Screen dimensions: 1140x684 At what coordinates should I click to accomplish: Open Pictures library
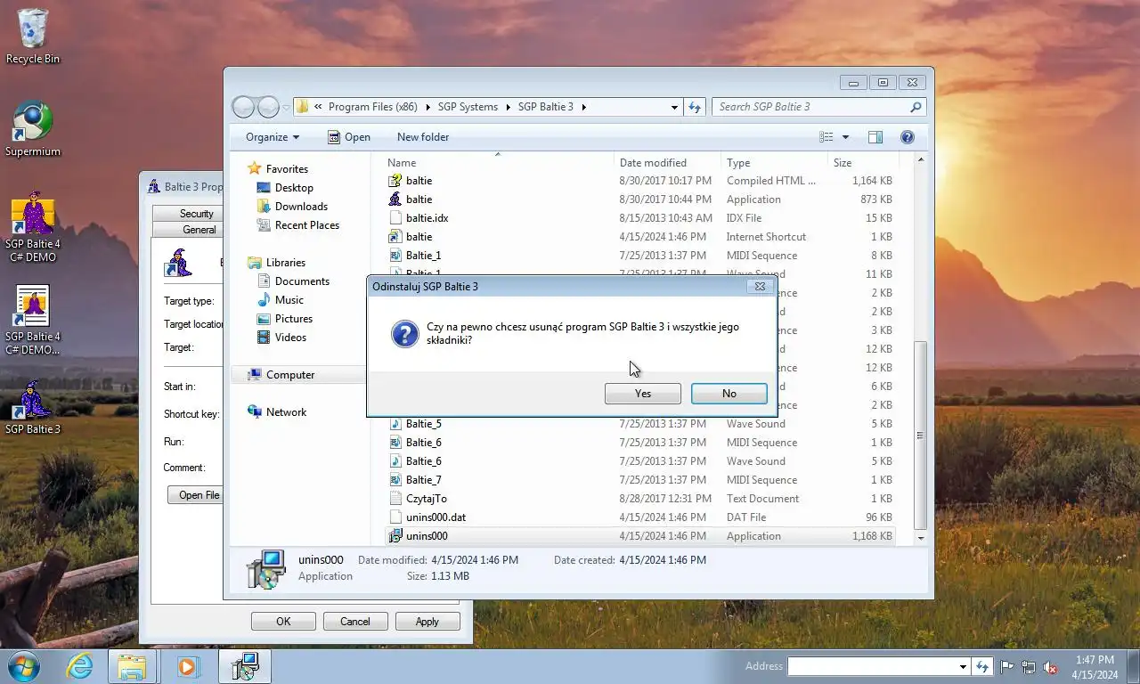tap(294, 319)
